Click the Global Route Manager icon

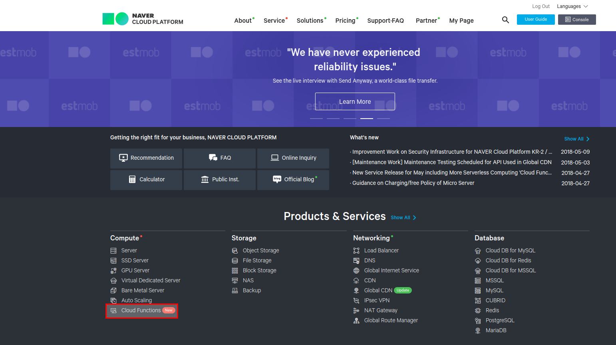[x=356, y=320]
